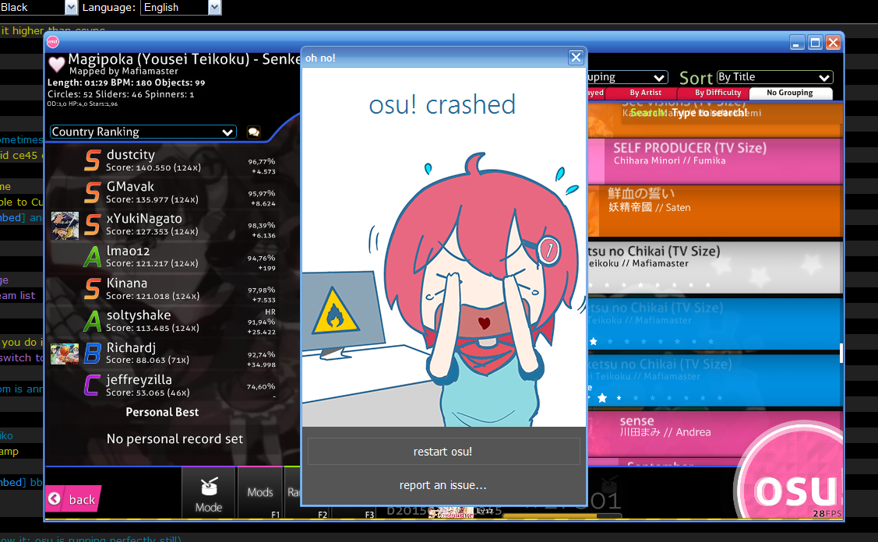Click the No personal record set text
This screenshot has height=542, width=878.
click(175, 439)
